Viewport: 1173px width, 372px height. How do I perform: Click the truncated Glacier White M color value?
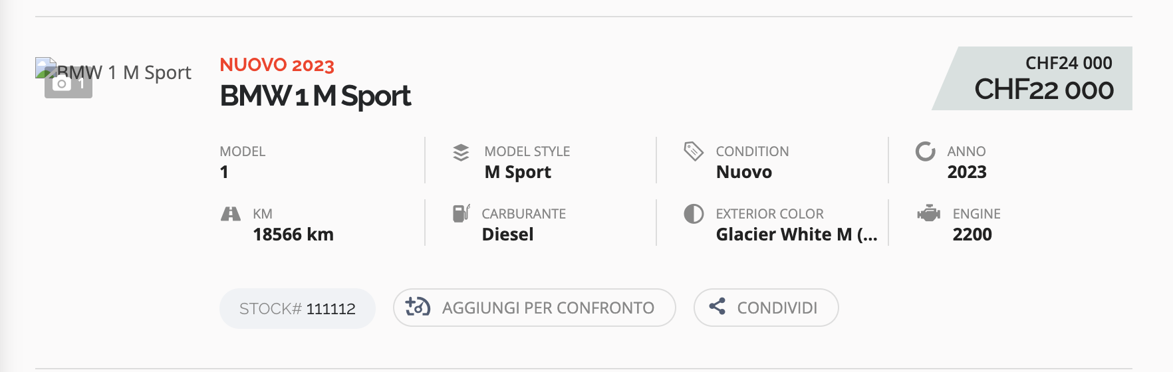[x=797, y=234]
